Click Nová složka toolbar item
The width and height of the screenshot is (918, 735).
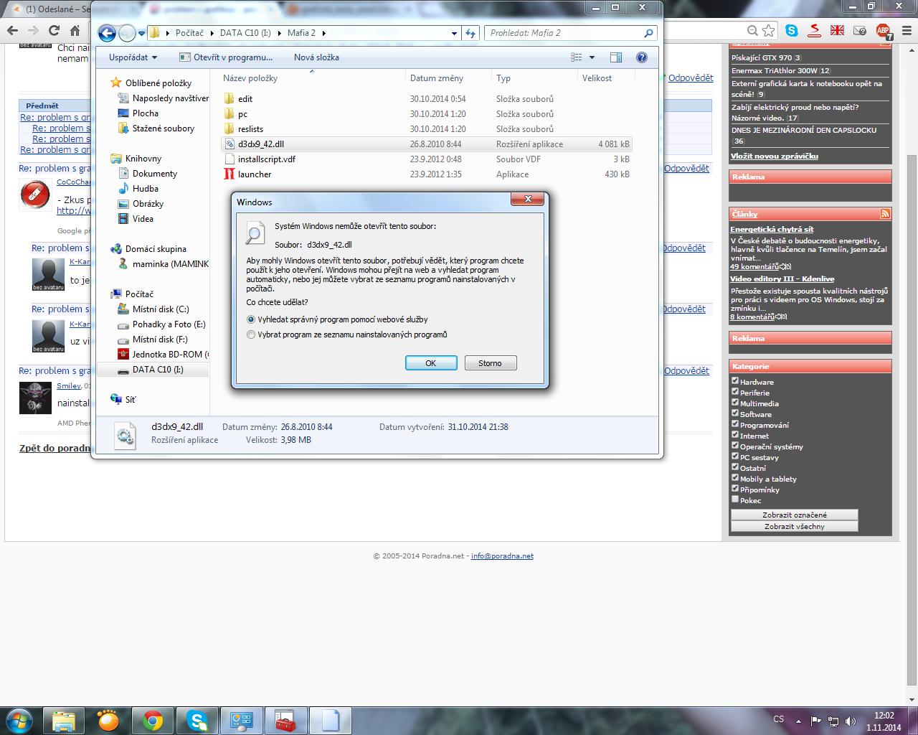tap(316, 57)
